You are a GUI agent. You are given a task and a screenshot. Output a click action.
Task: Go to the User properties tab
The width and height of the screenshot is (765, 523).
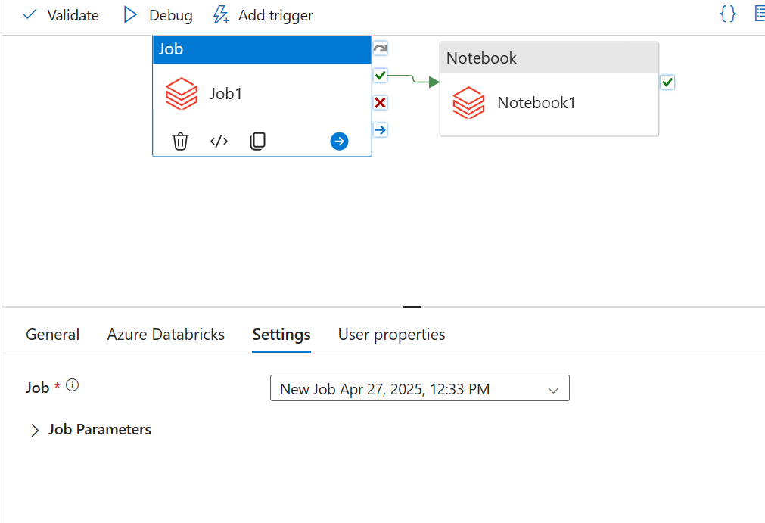coord(391,335)
